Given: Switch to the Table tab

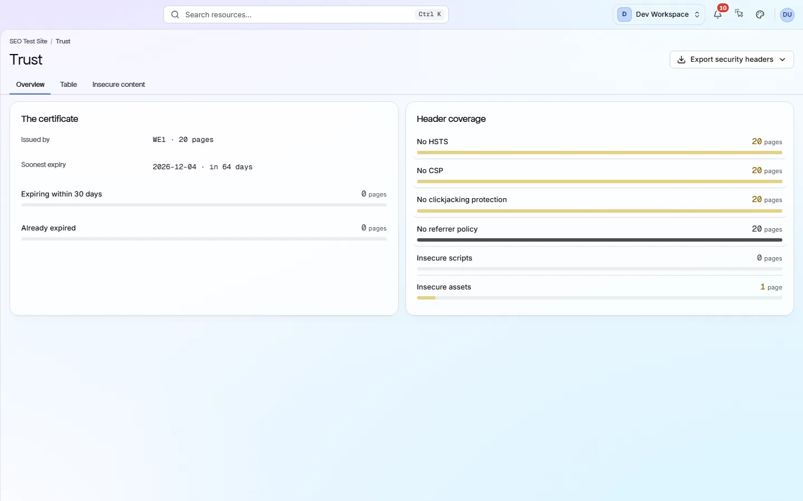Looking at the screenshot, I should pyautogui.click(x=69, y=85).
